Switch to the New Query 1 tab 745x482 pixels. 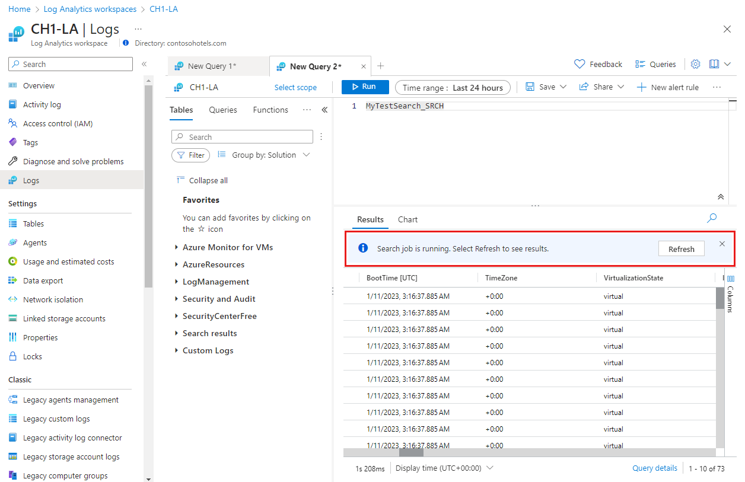click(x=212, y=66)
